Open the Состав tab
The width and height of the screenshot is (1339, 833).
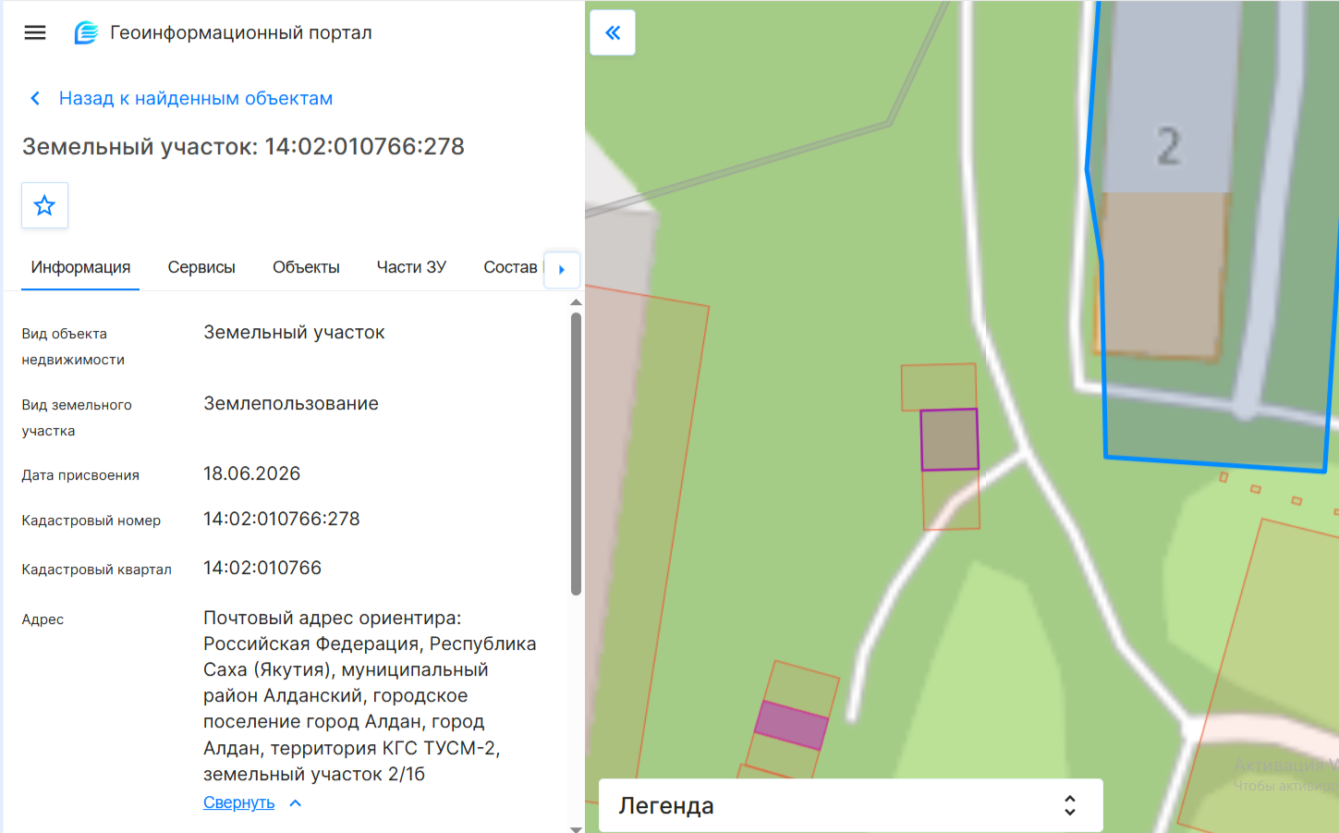pos(510,267)
